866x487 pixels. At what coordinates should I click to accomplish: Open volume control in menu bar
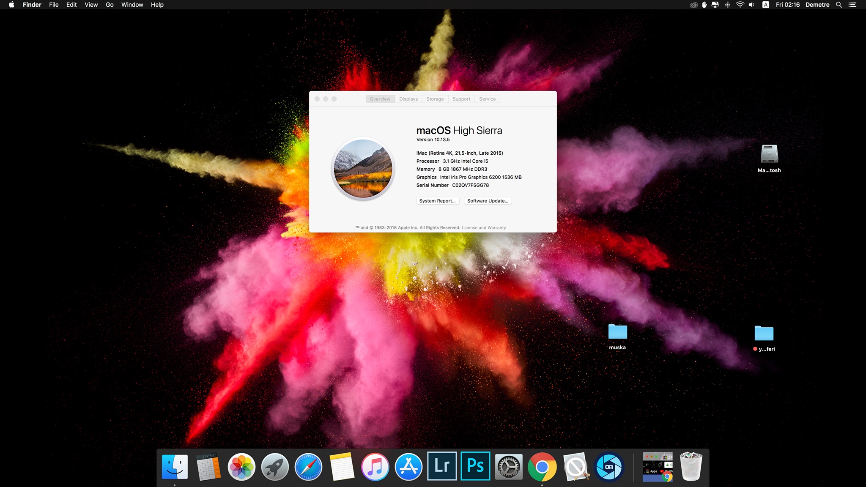(x=751, y=5)
